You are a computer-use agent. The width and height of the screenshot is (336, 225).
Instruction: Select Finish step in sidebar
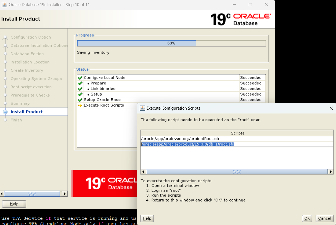coord(16,120)
